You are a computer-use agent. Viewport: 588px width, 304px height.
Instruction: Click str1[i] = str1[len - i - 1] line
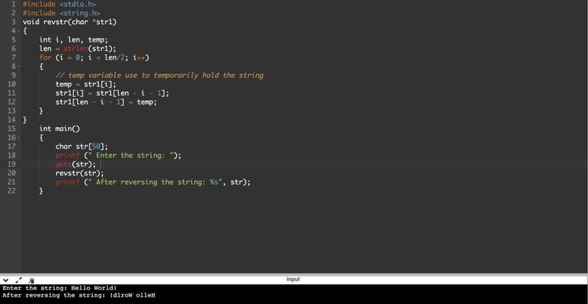tap(112, 93)
